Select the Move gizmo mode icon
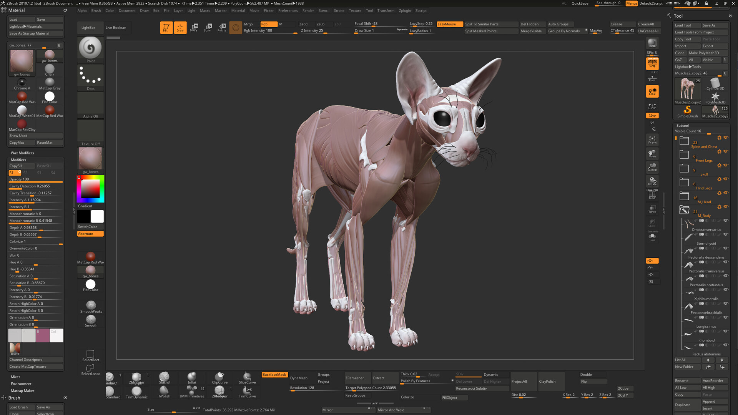738x415 pixels. coord(194,27)
